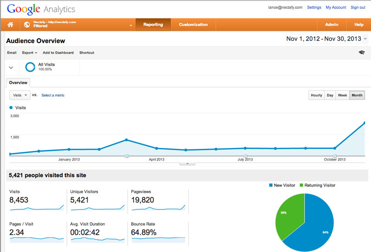
Task: Click the 2.34 pages per visit value
Action: (17, 233)
